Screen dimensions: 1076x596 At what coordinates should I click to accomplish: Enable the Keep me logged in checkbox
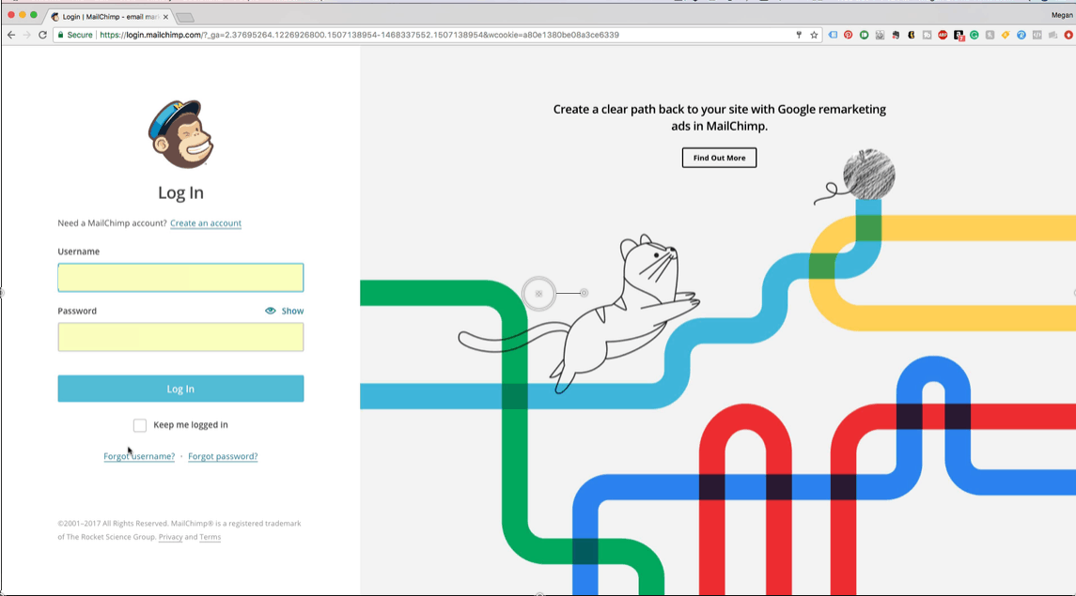pos(140,425)
